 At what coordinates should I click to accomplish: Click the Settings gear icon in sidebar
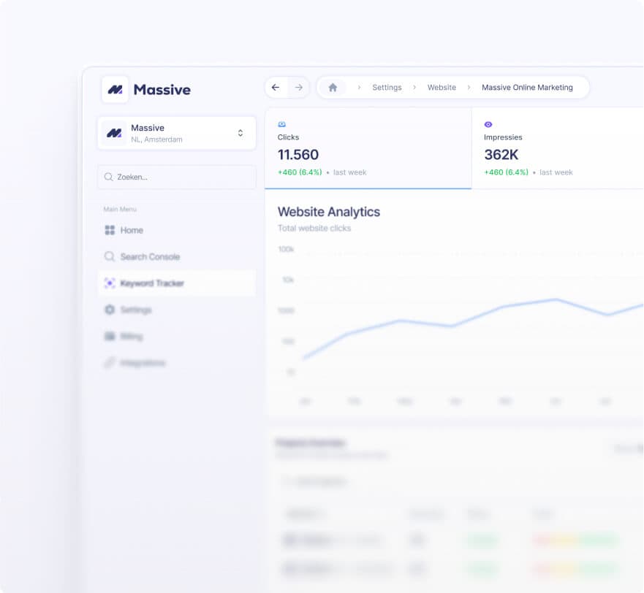(110, 310)
